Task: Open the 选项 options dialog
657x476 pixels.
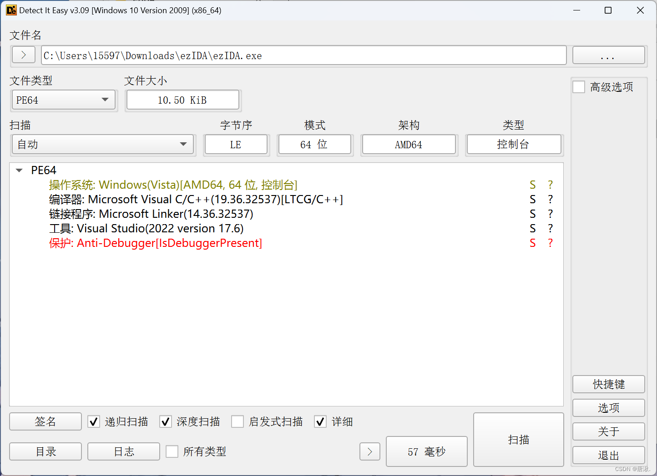Action: [x=608, y=408]
